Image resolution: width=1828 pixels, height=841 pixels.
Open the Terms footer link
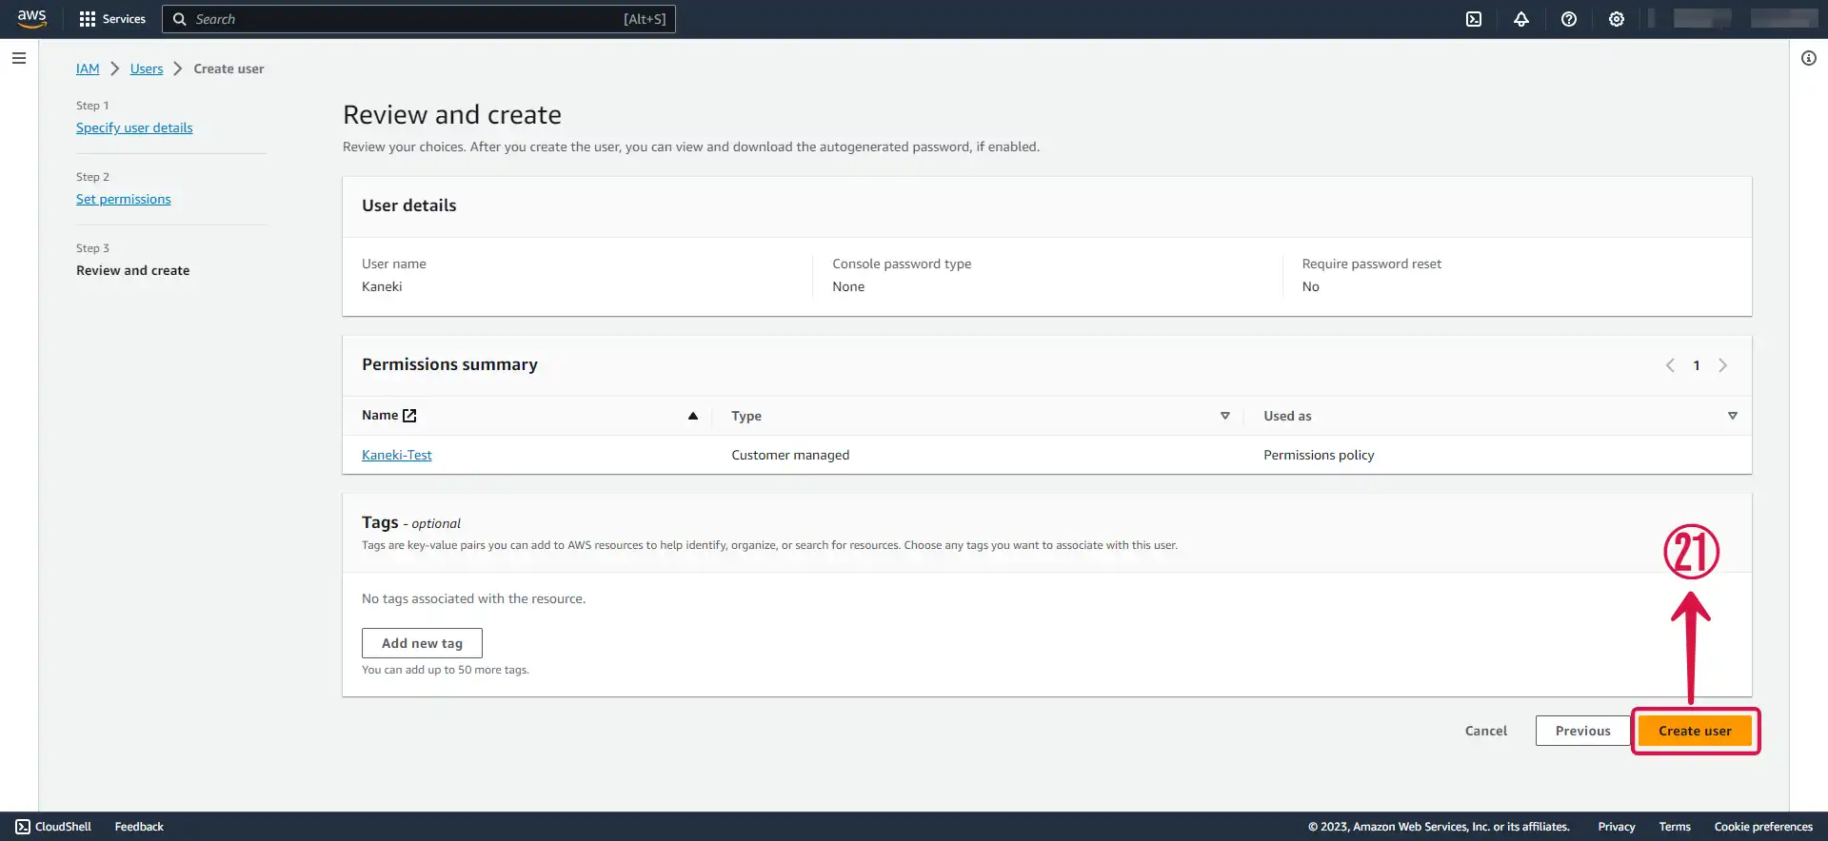click(1675, 827)
